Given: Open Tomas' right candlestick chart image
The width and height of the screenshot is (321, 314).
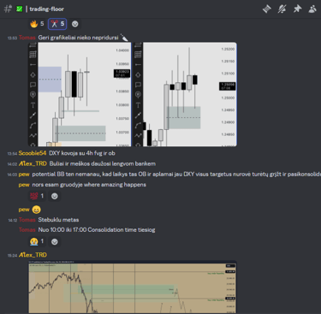Looking at the screenshot, I should [185, 94].
